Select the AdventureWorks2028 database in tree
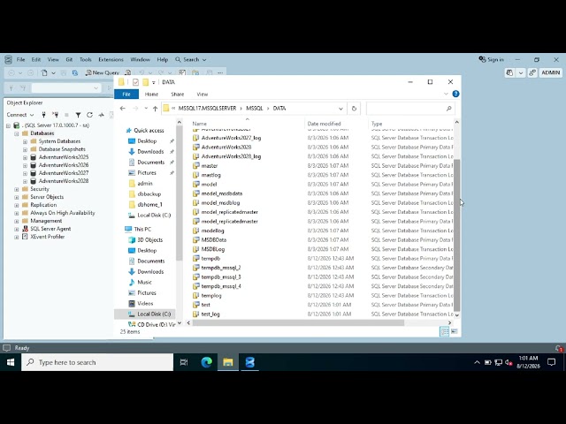Viewport: 566px width, 424px height. pyautogui.click(x=64, y=181)
